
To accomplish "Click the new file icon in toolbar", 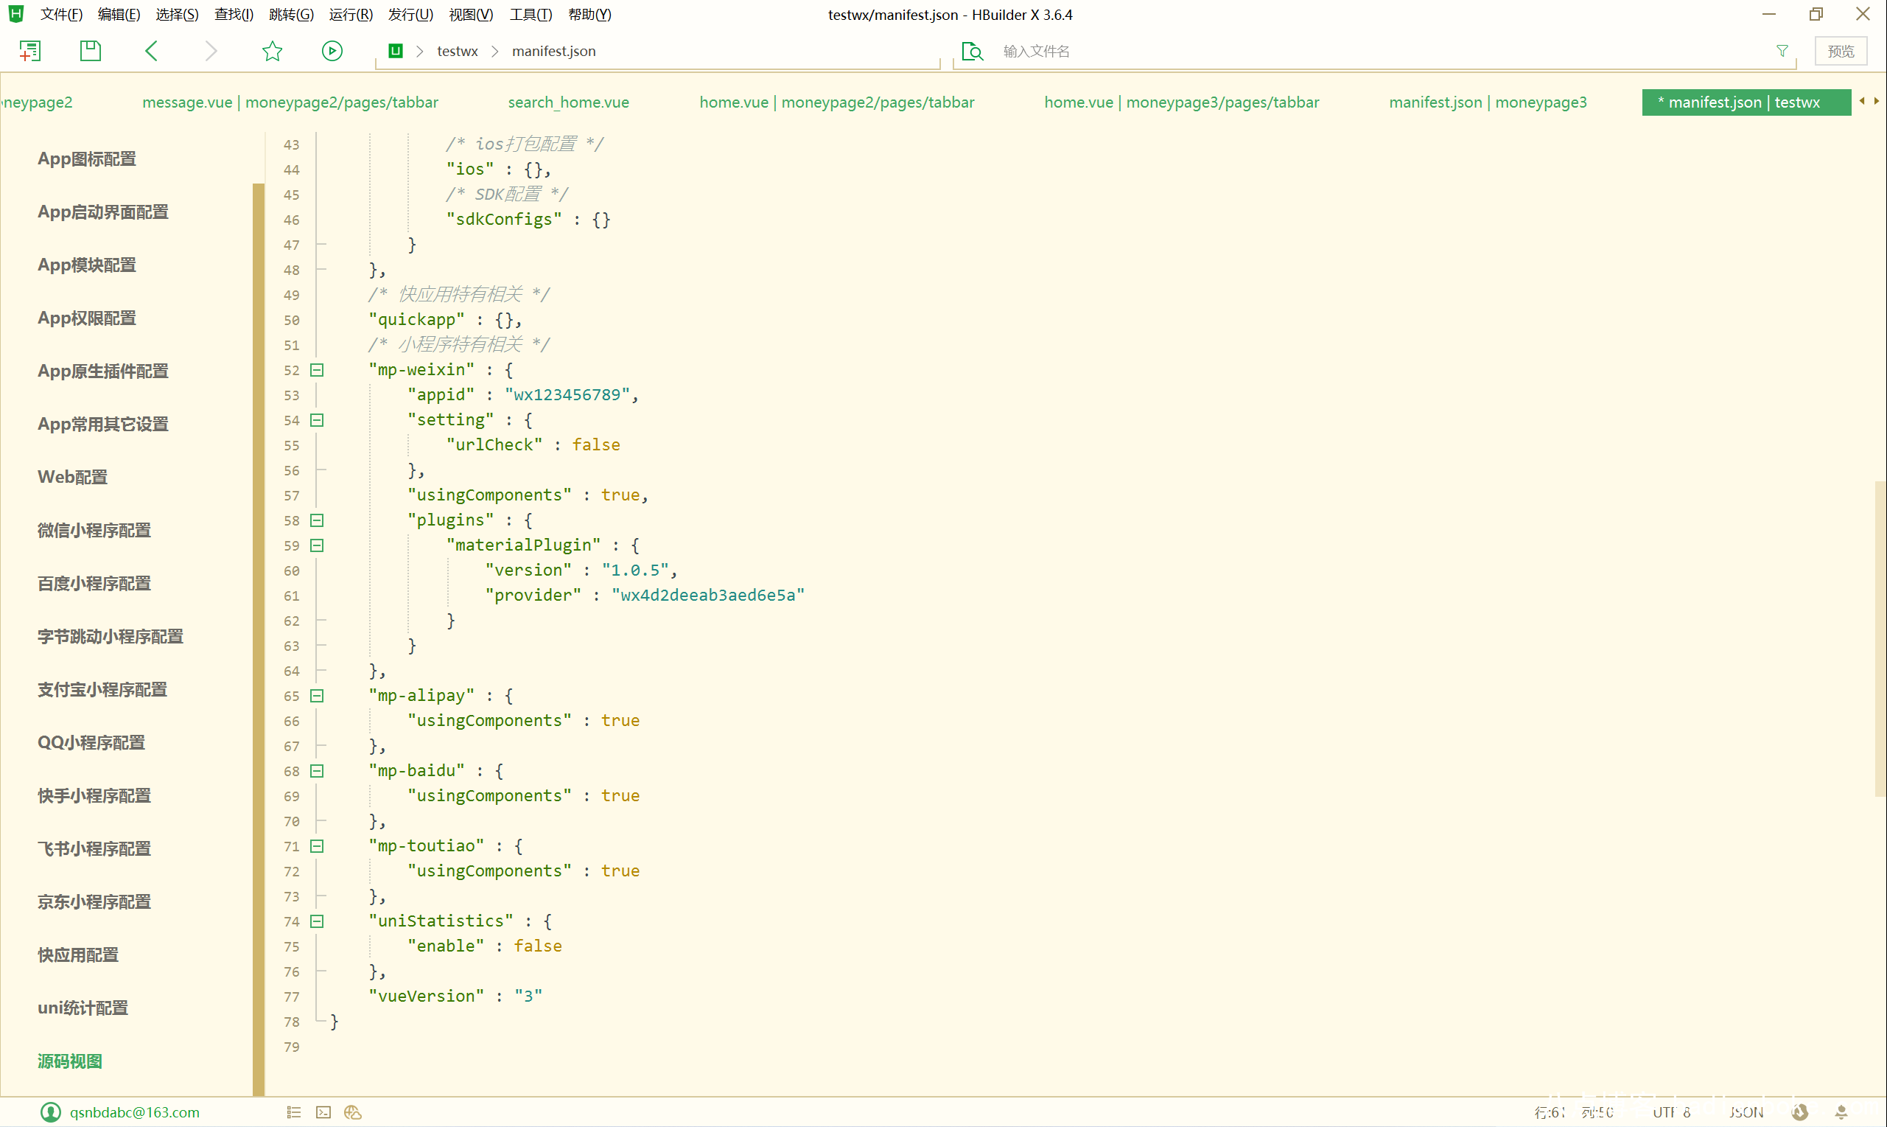I will [29, 51].
